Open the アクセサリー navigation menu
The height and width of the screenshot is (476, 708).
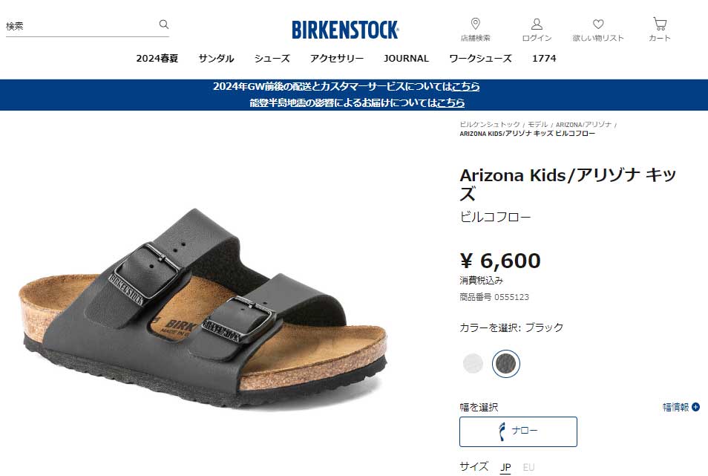click(337, 58)
